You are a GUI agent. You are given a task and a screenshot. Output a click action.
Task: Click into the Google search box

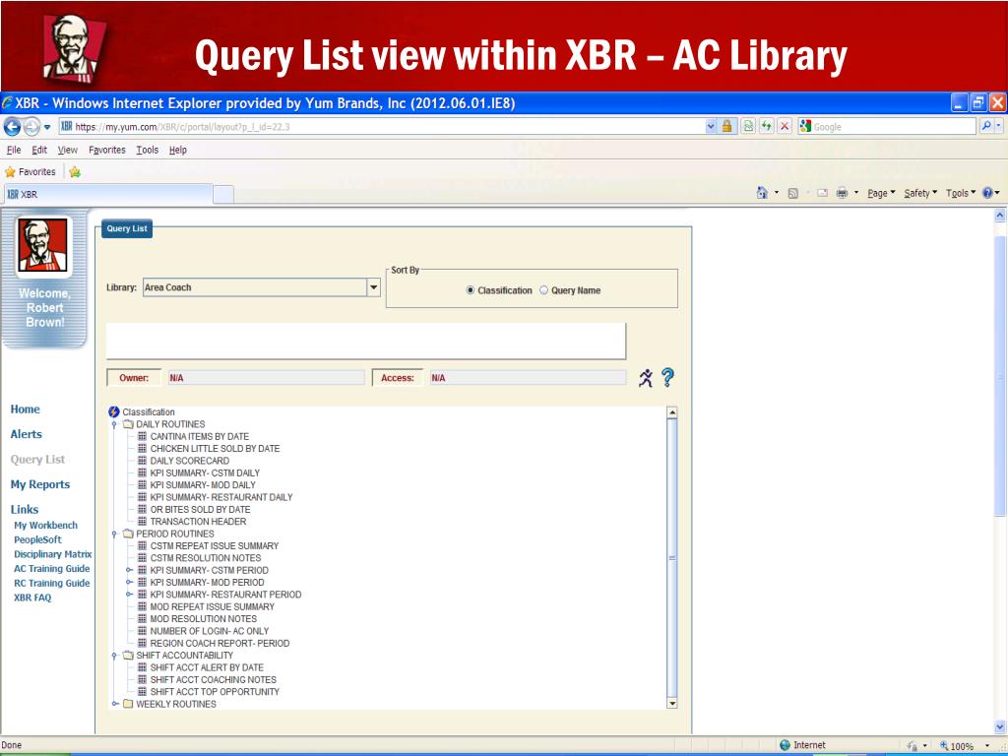coord(887,127)
